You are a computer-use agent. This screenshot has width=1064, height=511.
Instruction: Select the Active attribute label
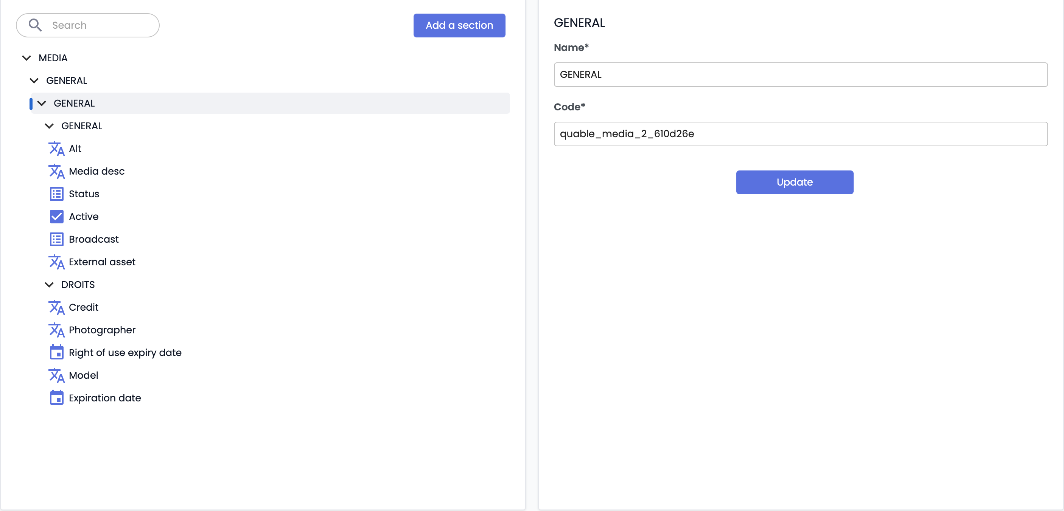84,217
